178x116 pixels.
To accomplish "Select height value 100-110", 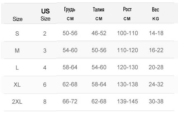I will 128,33.
